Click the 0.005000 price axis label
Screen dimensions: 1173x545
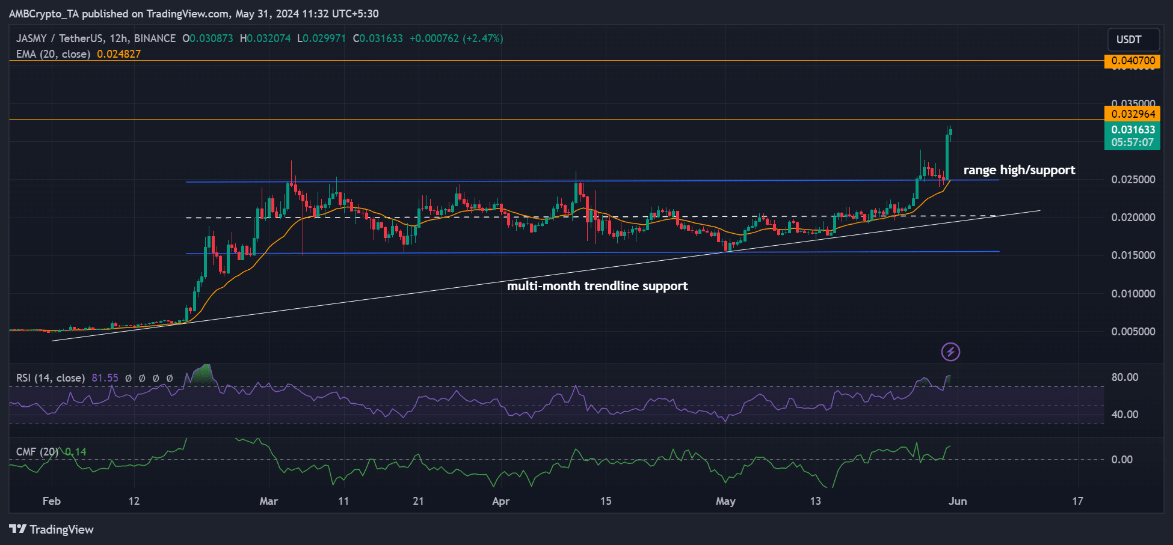pyautogui.click(x=1133, y=332)
